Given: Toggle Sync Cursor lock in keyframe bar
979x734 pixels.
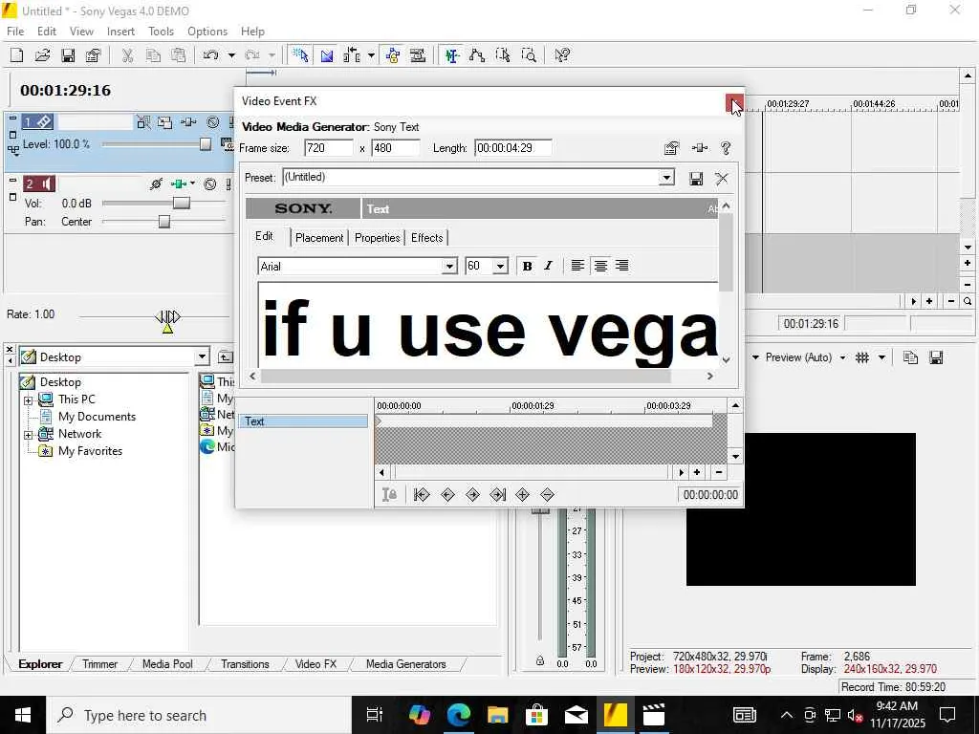Looking at the screenshot, I should 390,495.
